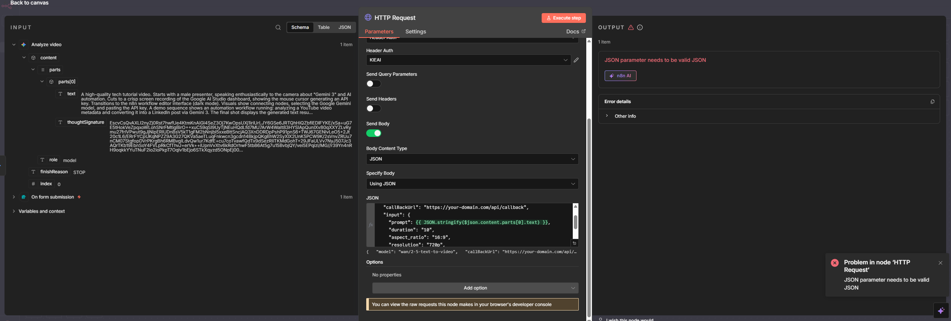The image size is (951, 321).
Task: Click the fx expression icon beside JSON
Action: [x=371, y=225]
